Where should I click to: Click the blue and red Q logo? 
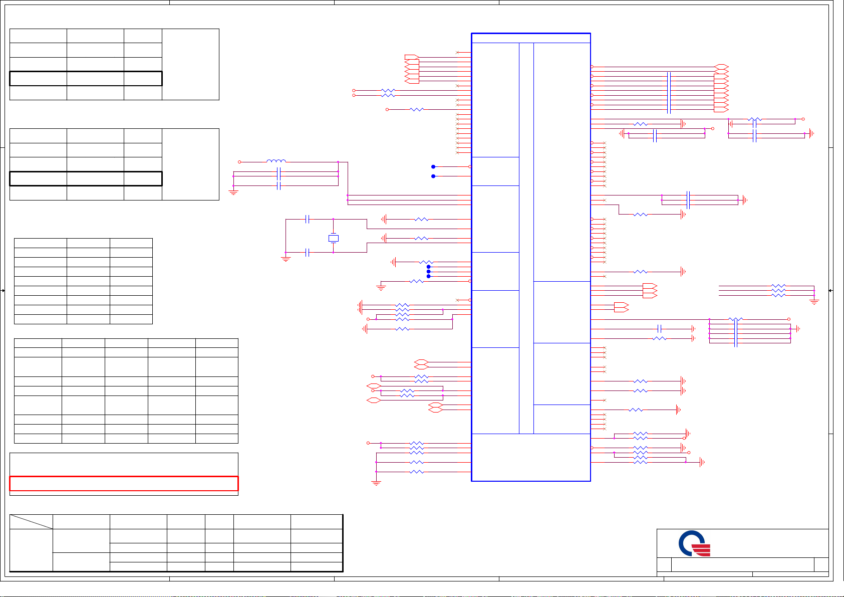coord(694,543)
